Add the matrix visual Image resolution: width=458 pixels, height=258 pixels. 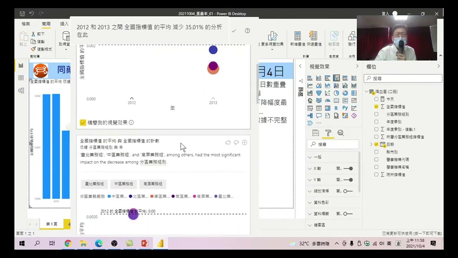327,108
